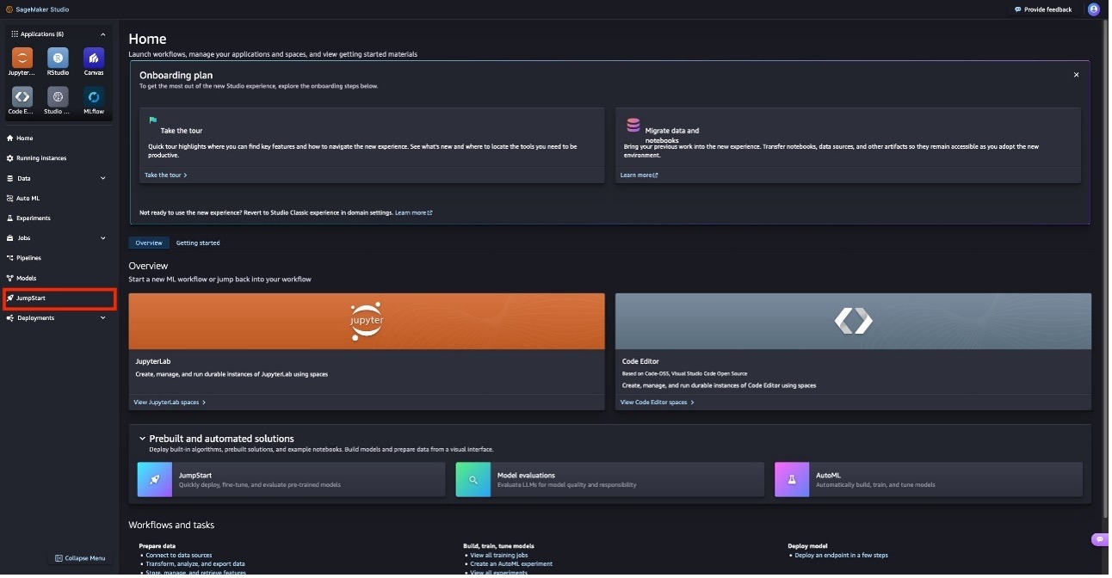This screenshot has height=578, width=1112.
Task: Click the Collapse Menu button
Action: click(x=80, y=558)
